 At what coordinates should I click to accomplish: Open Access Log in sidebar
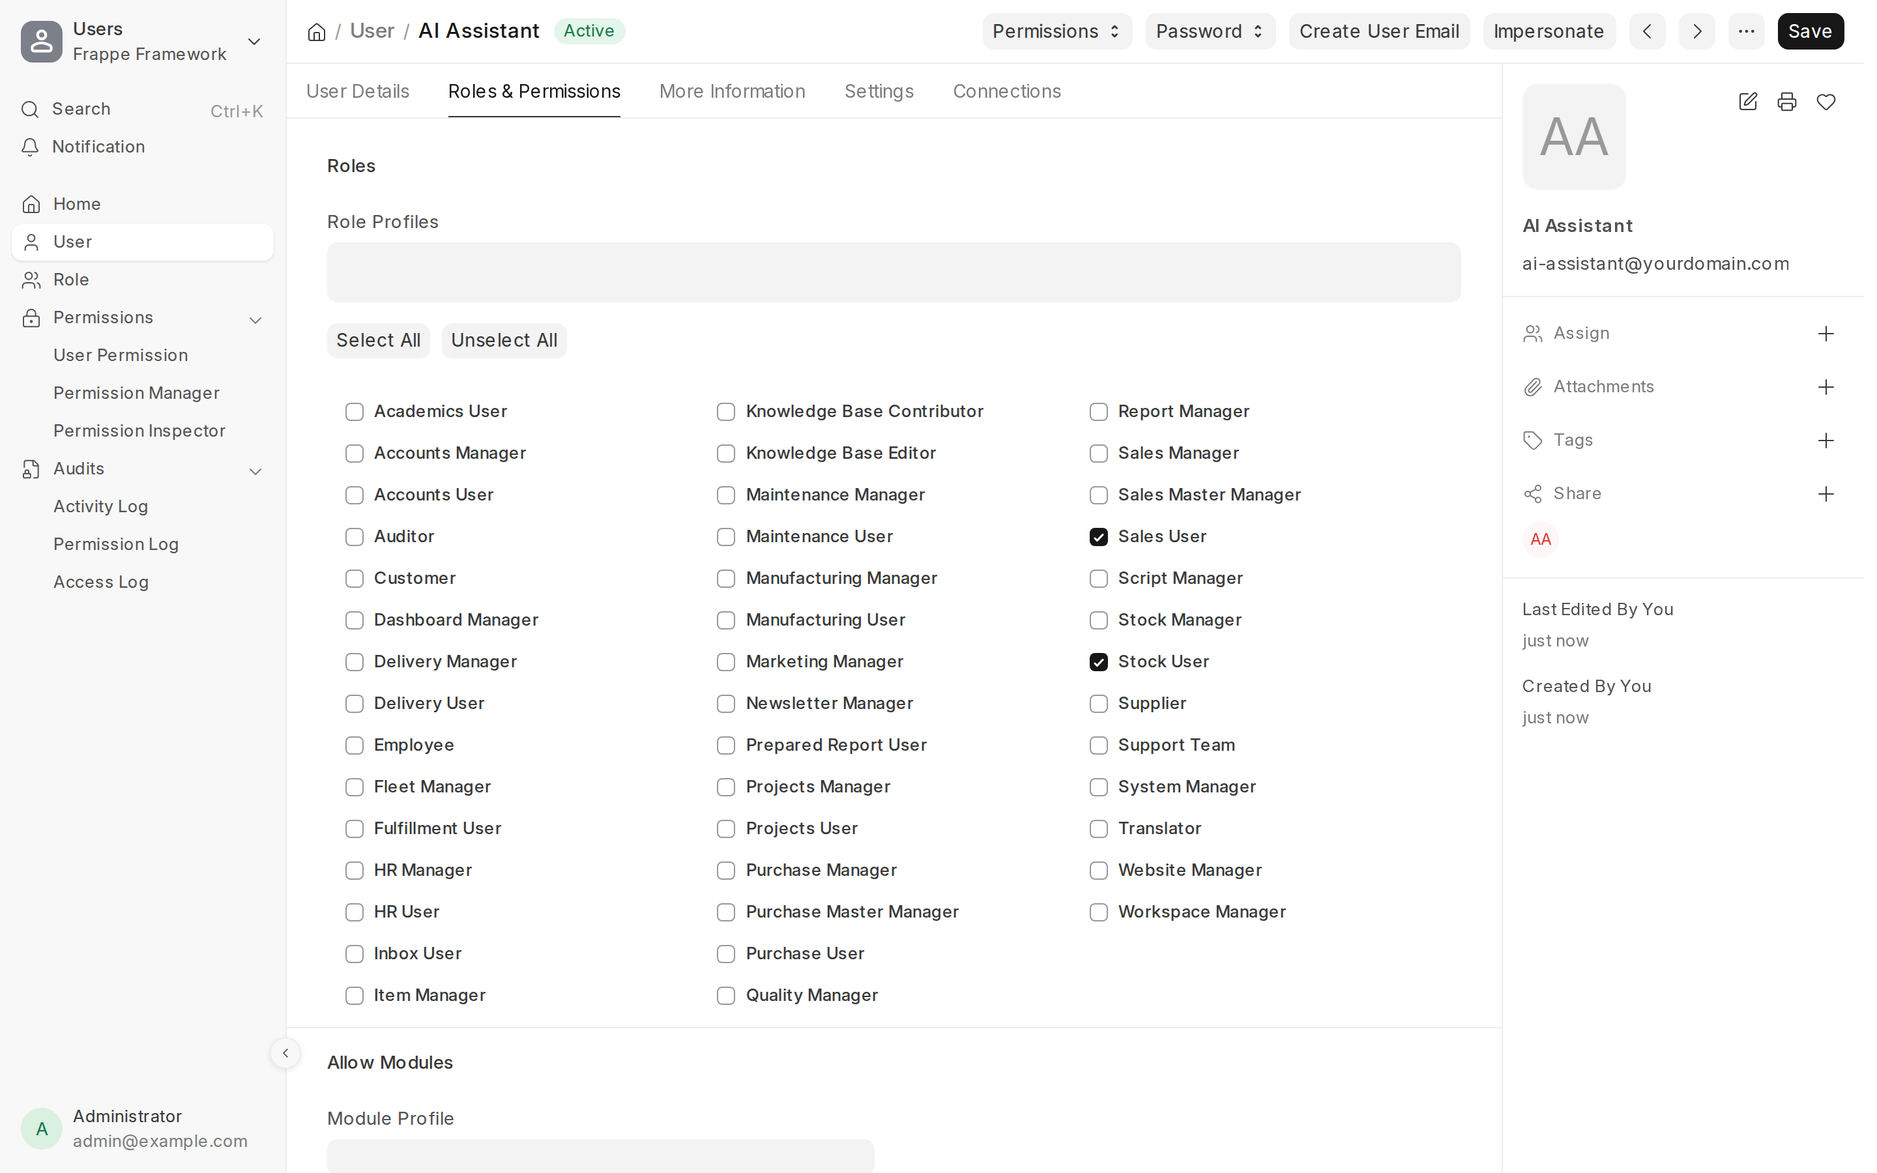tap(101, 583)
